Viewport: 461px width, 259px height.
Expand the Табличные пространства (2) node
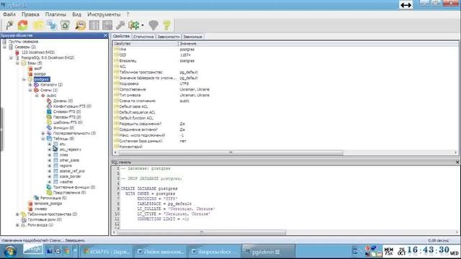[x=17, y=214]
